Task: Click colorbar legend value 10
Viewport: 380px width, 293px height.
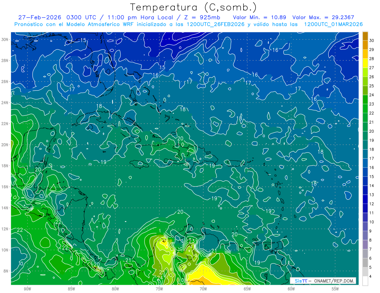Action: tap(372, 222)
